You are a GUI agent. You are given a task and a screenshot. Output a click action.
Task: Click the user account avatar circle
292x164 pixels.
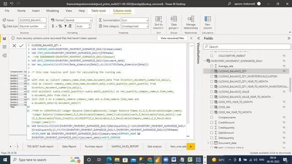point(259,4)
